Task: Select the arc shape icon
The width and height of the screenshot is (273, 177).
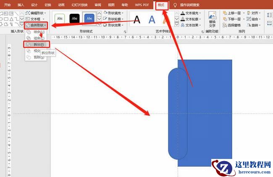Action: [x=16, y=24]
